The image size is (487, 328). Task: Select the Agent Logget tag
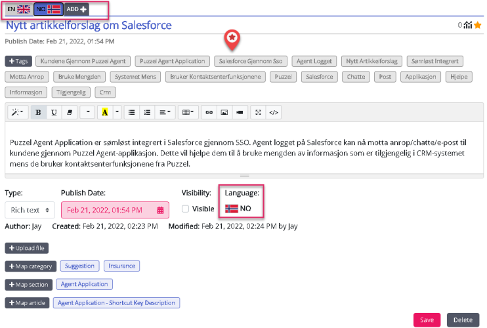click(314, 61)
